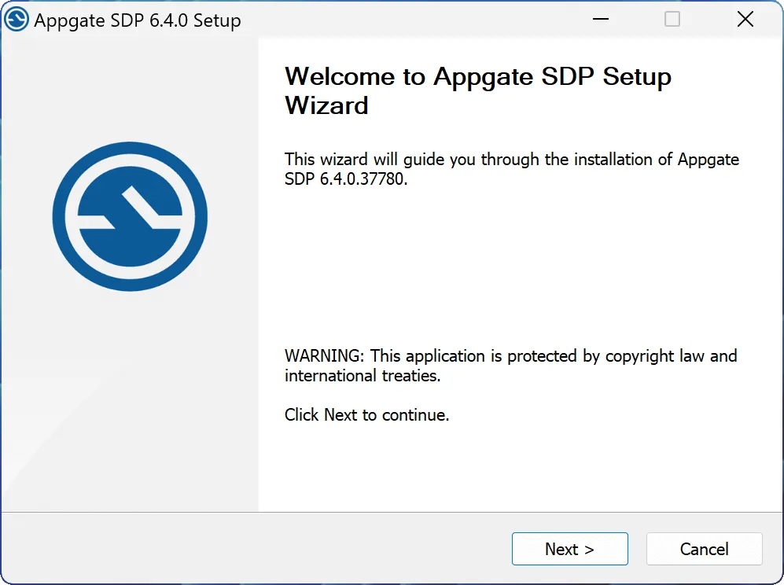Click the "Welcome to Appgate SDP Setup Wizard" heading

(478, 90)
